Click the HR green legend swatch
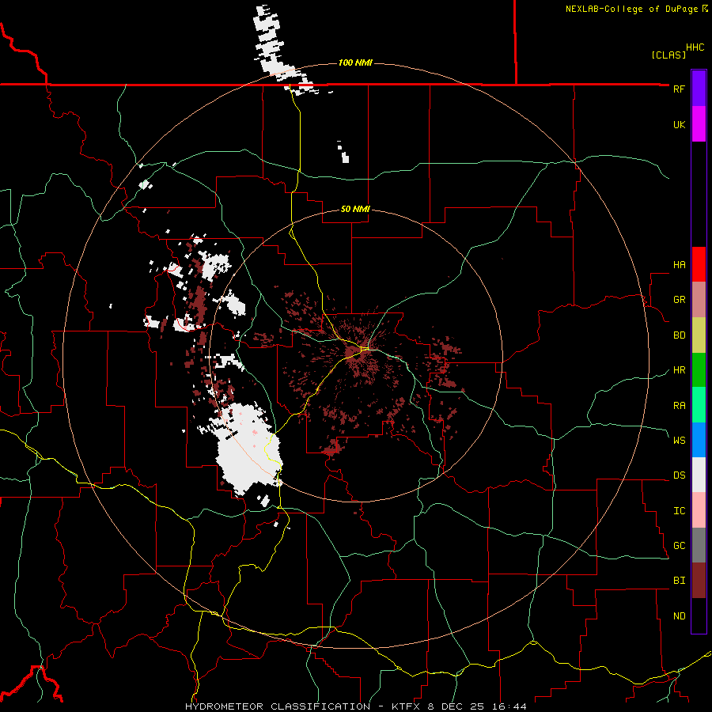The height and width of the screenshot is (712, 712). coord(699,369)
